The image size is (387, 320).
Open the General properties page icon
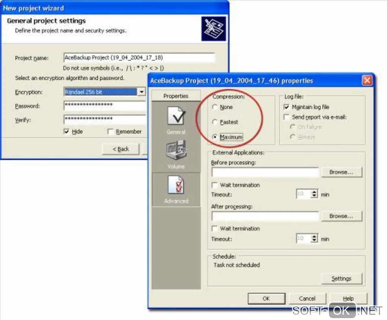point(176,116)
